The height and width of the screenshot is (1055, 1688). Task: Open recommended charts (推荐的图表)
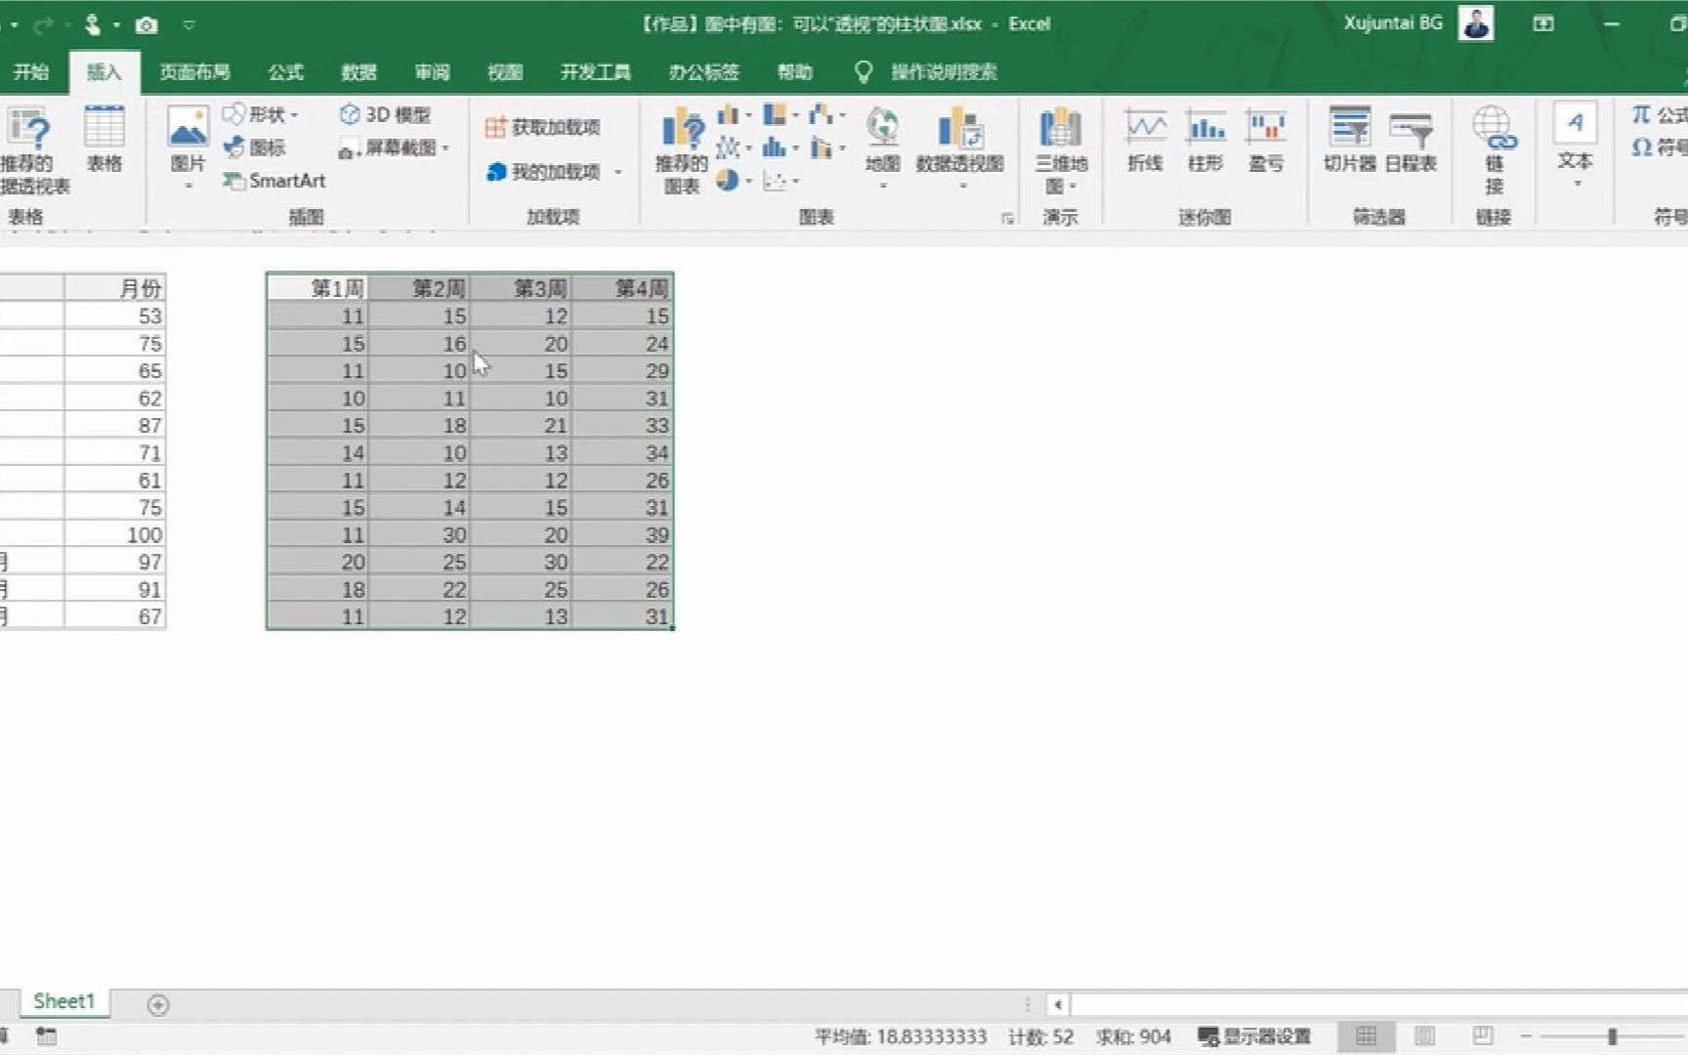(681, 147)
